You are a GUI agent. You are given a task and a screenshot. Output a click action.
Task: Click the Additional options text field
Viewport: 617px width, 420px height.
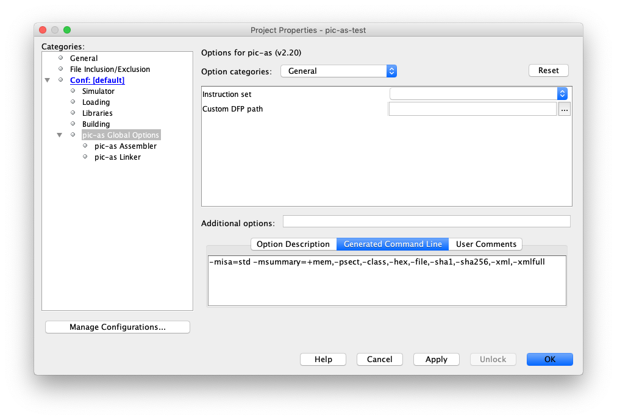(x=426, y=221)
